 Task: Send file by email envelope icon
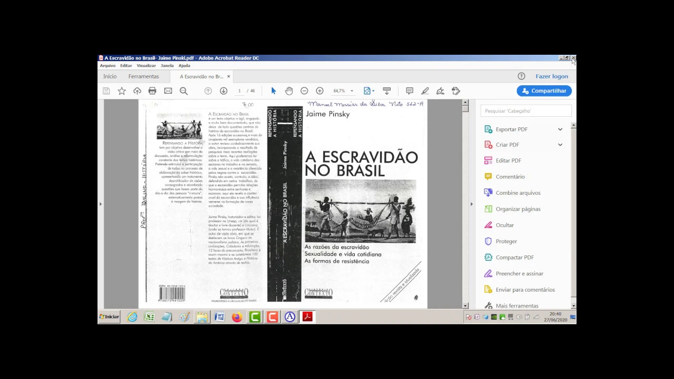tap(168, 91)
